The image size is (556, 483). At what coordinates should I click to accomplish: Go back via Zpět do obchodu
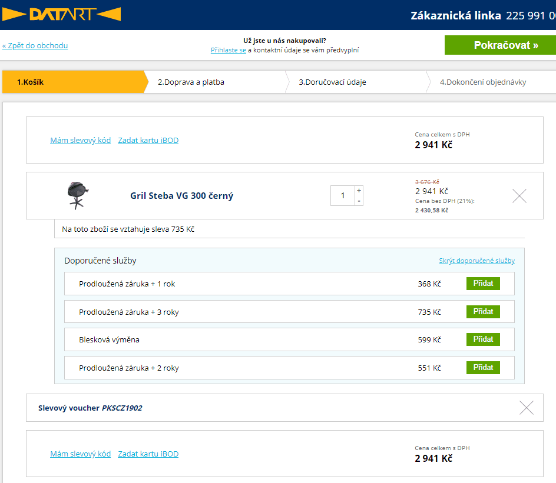[x=35, y=46]
